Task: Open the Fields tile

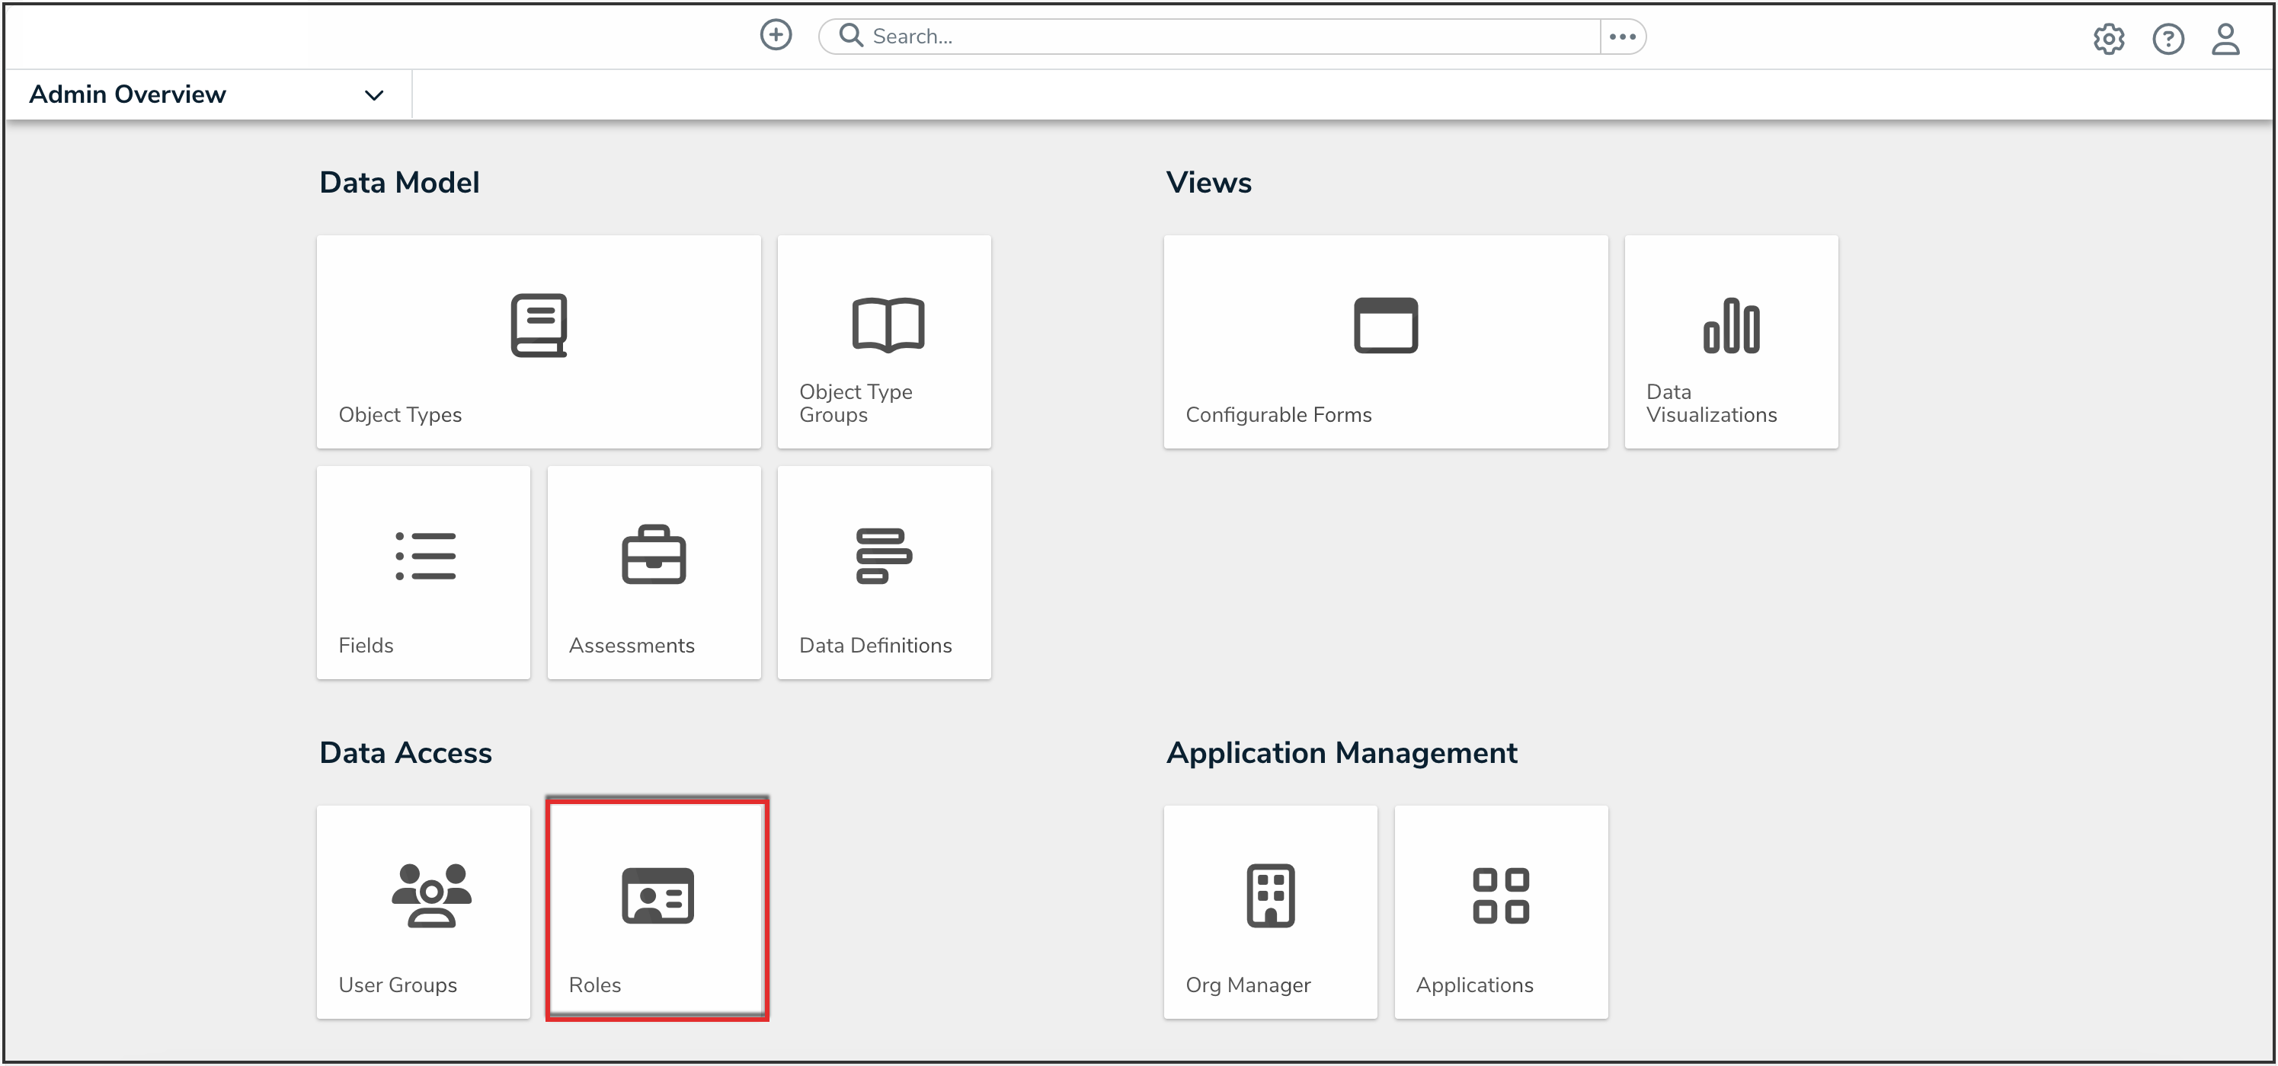Action: click(x=424, y=572)
